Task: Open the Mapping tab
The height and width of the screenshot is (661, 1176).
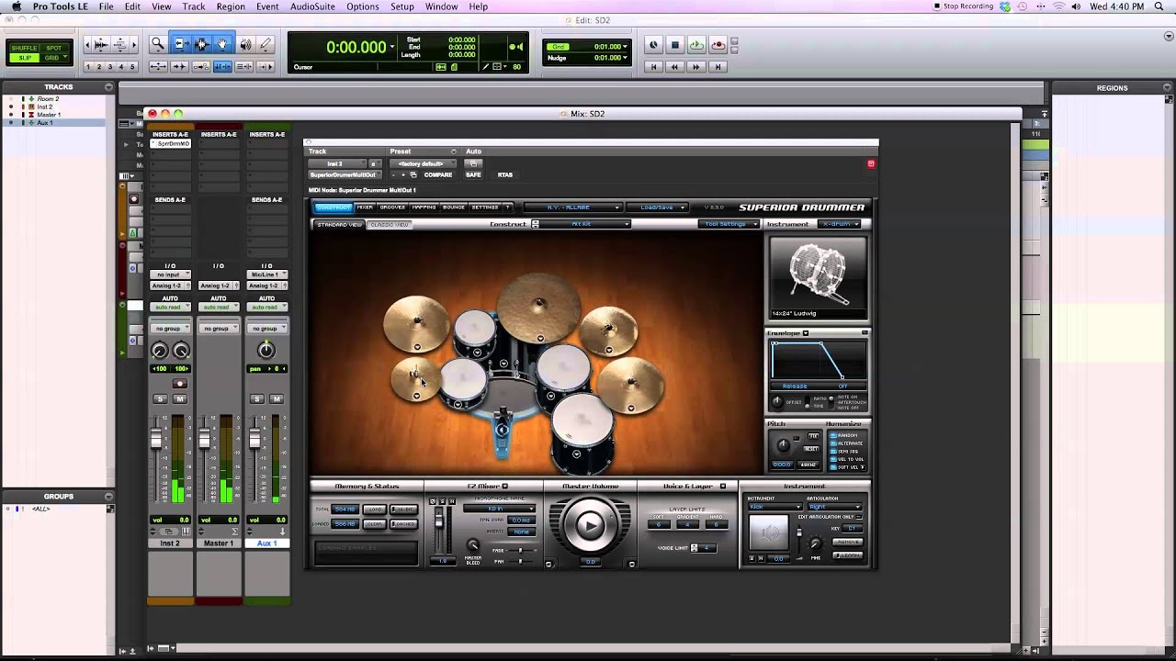Action: (x=424, y=207)
